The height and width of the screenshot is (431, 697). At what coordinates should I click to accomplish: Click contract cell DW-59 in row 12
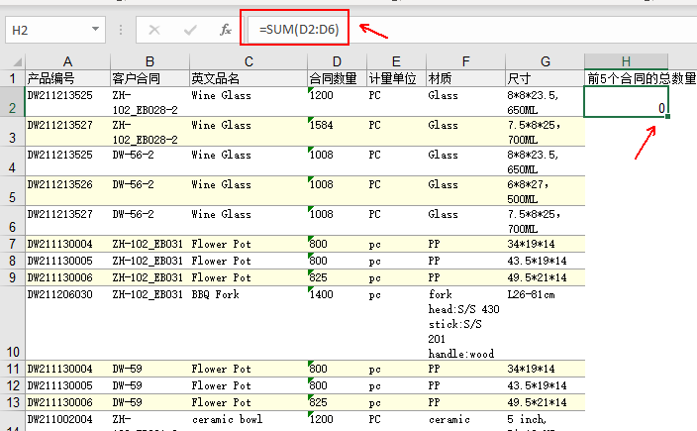point(149,385)
